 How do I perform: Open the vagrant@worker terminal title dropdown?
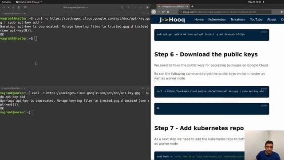click(13, 88)
